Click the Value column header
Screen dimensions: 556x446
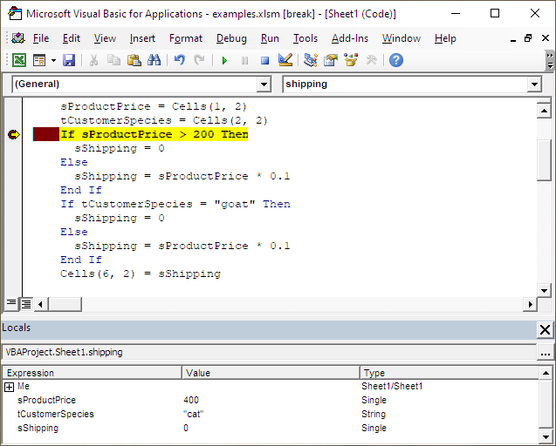click(x=271, y=373)
